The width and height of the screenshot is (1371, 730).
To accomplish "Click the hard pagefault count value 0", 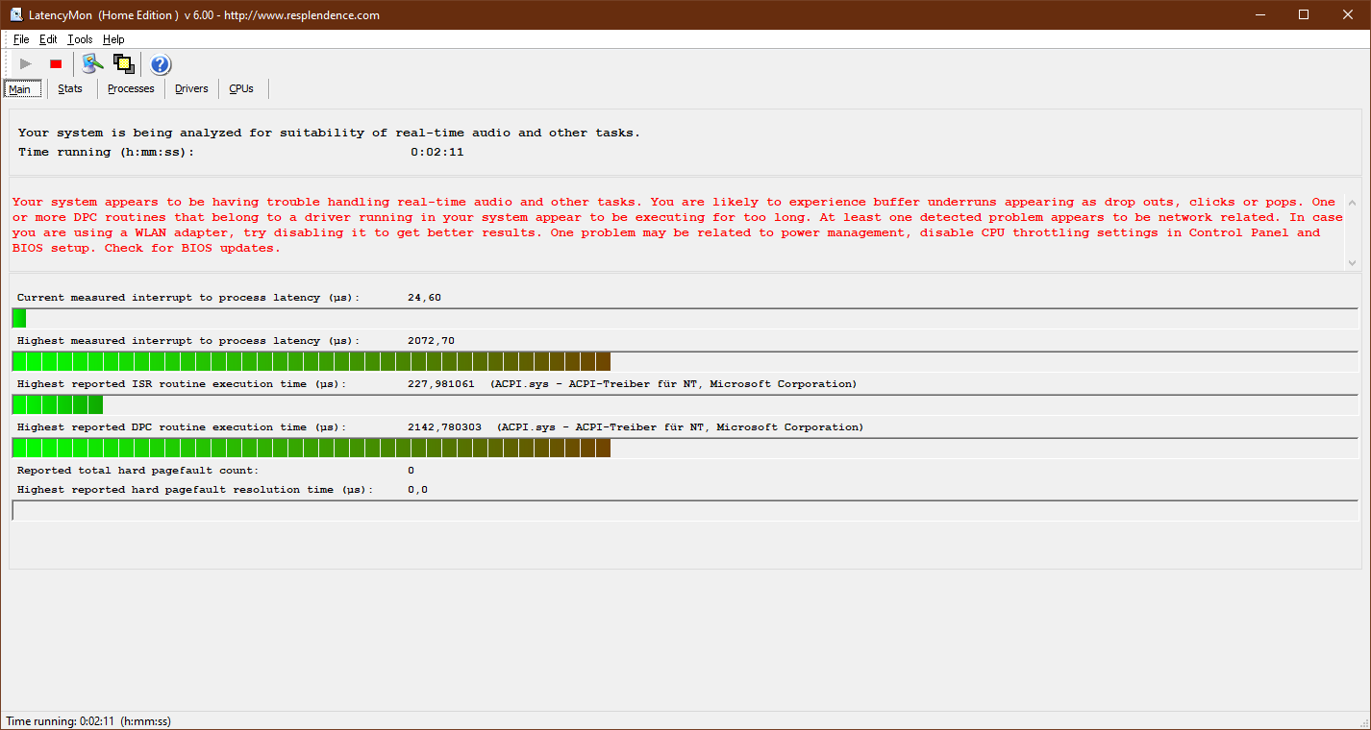I will pos(411,471).
